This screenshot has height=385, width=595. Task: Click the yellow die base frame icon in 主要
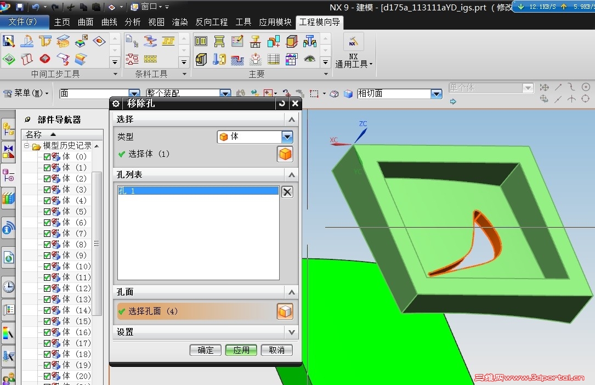[x=219, y=41]
